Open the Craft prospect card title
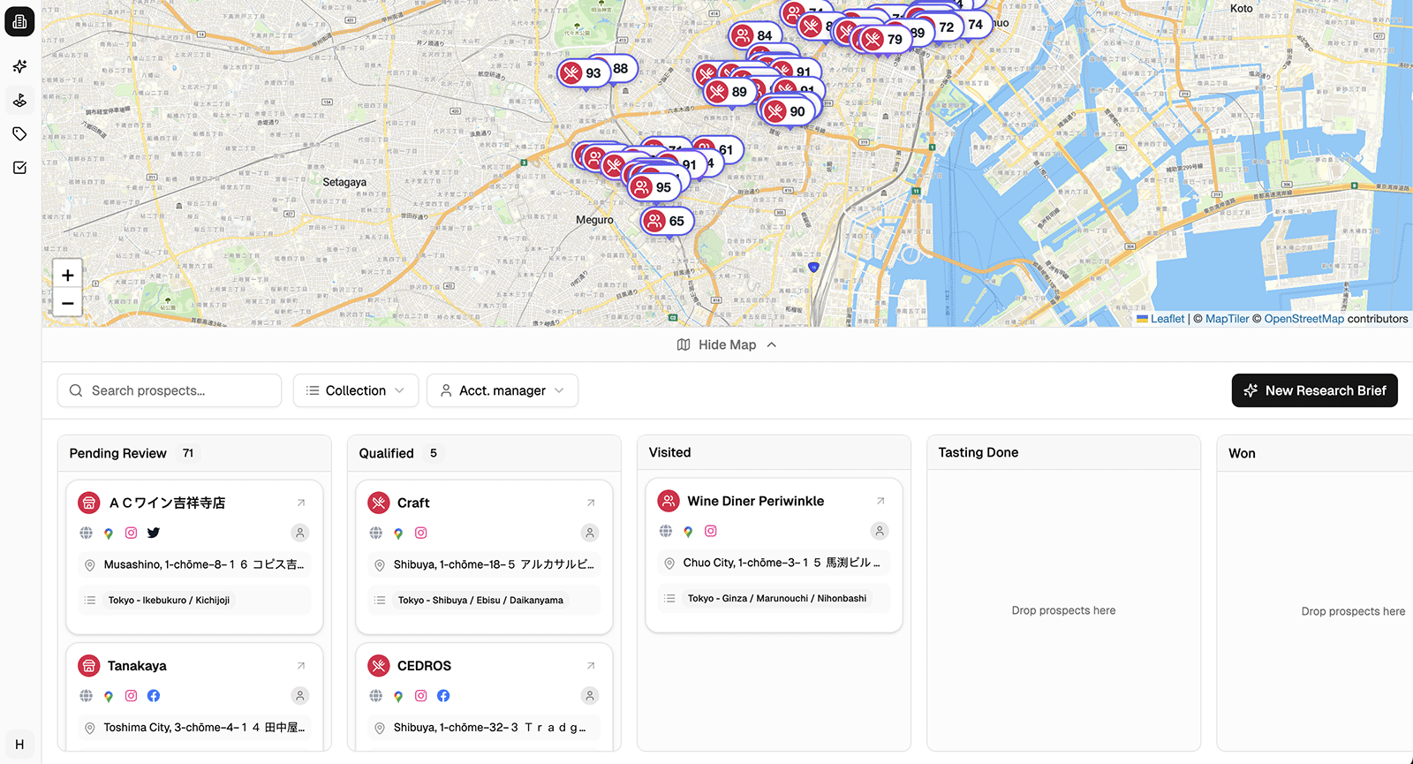 pyautogui.click(x=413, y=503)
